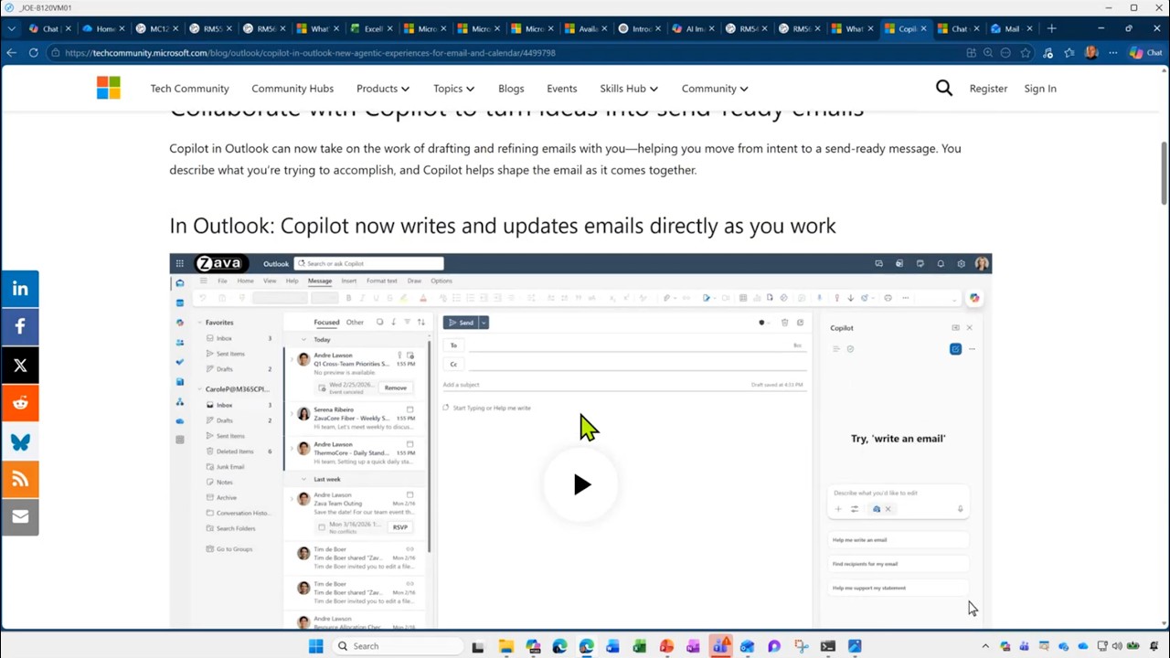Open volume control in system tray
Viewport: 1170px width, 658px height.
tap(1117, 646)
